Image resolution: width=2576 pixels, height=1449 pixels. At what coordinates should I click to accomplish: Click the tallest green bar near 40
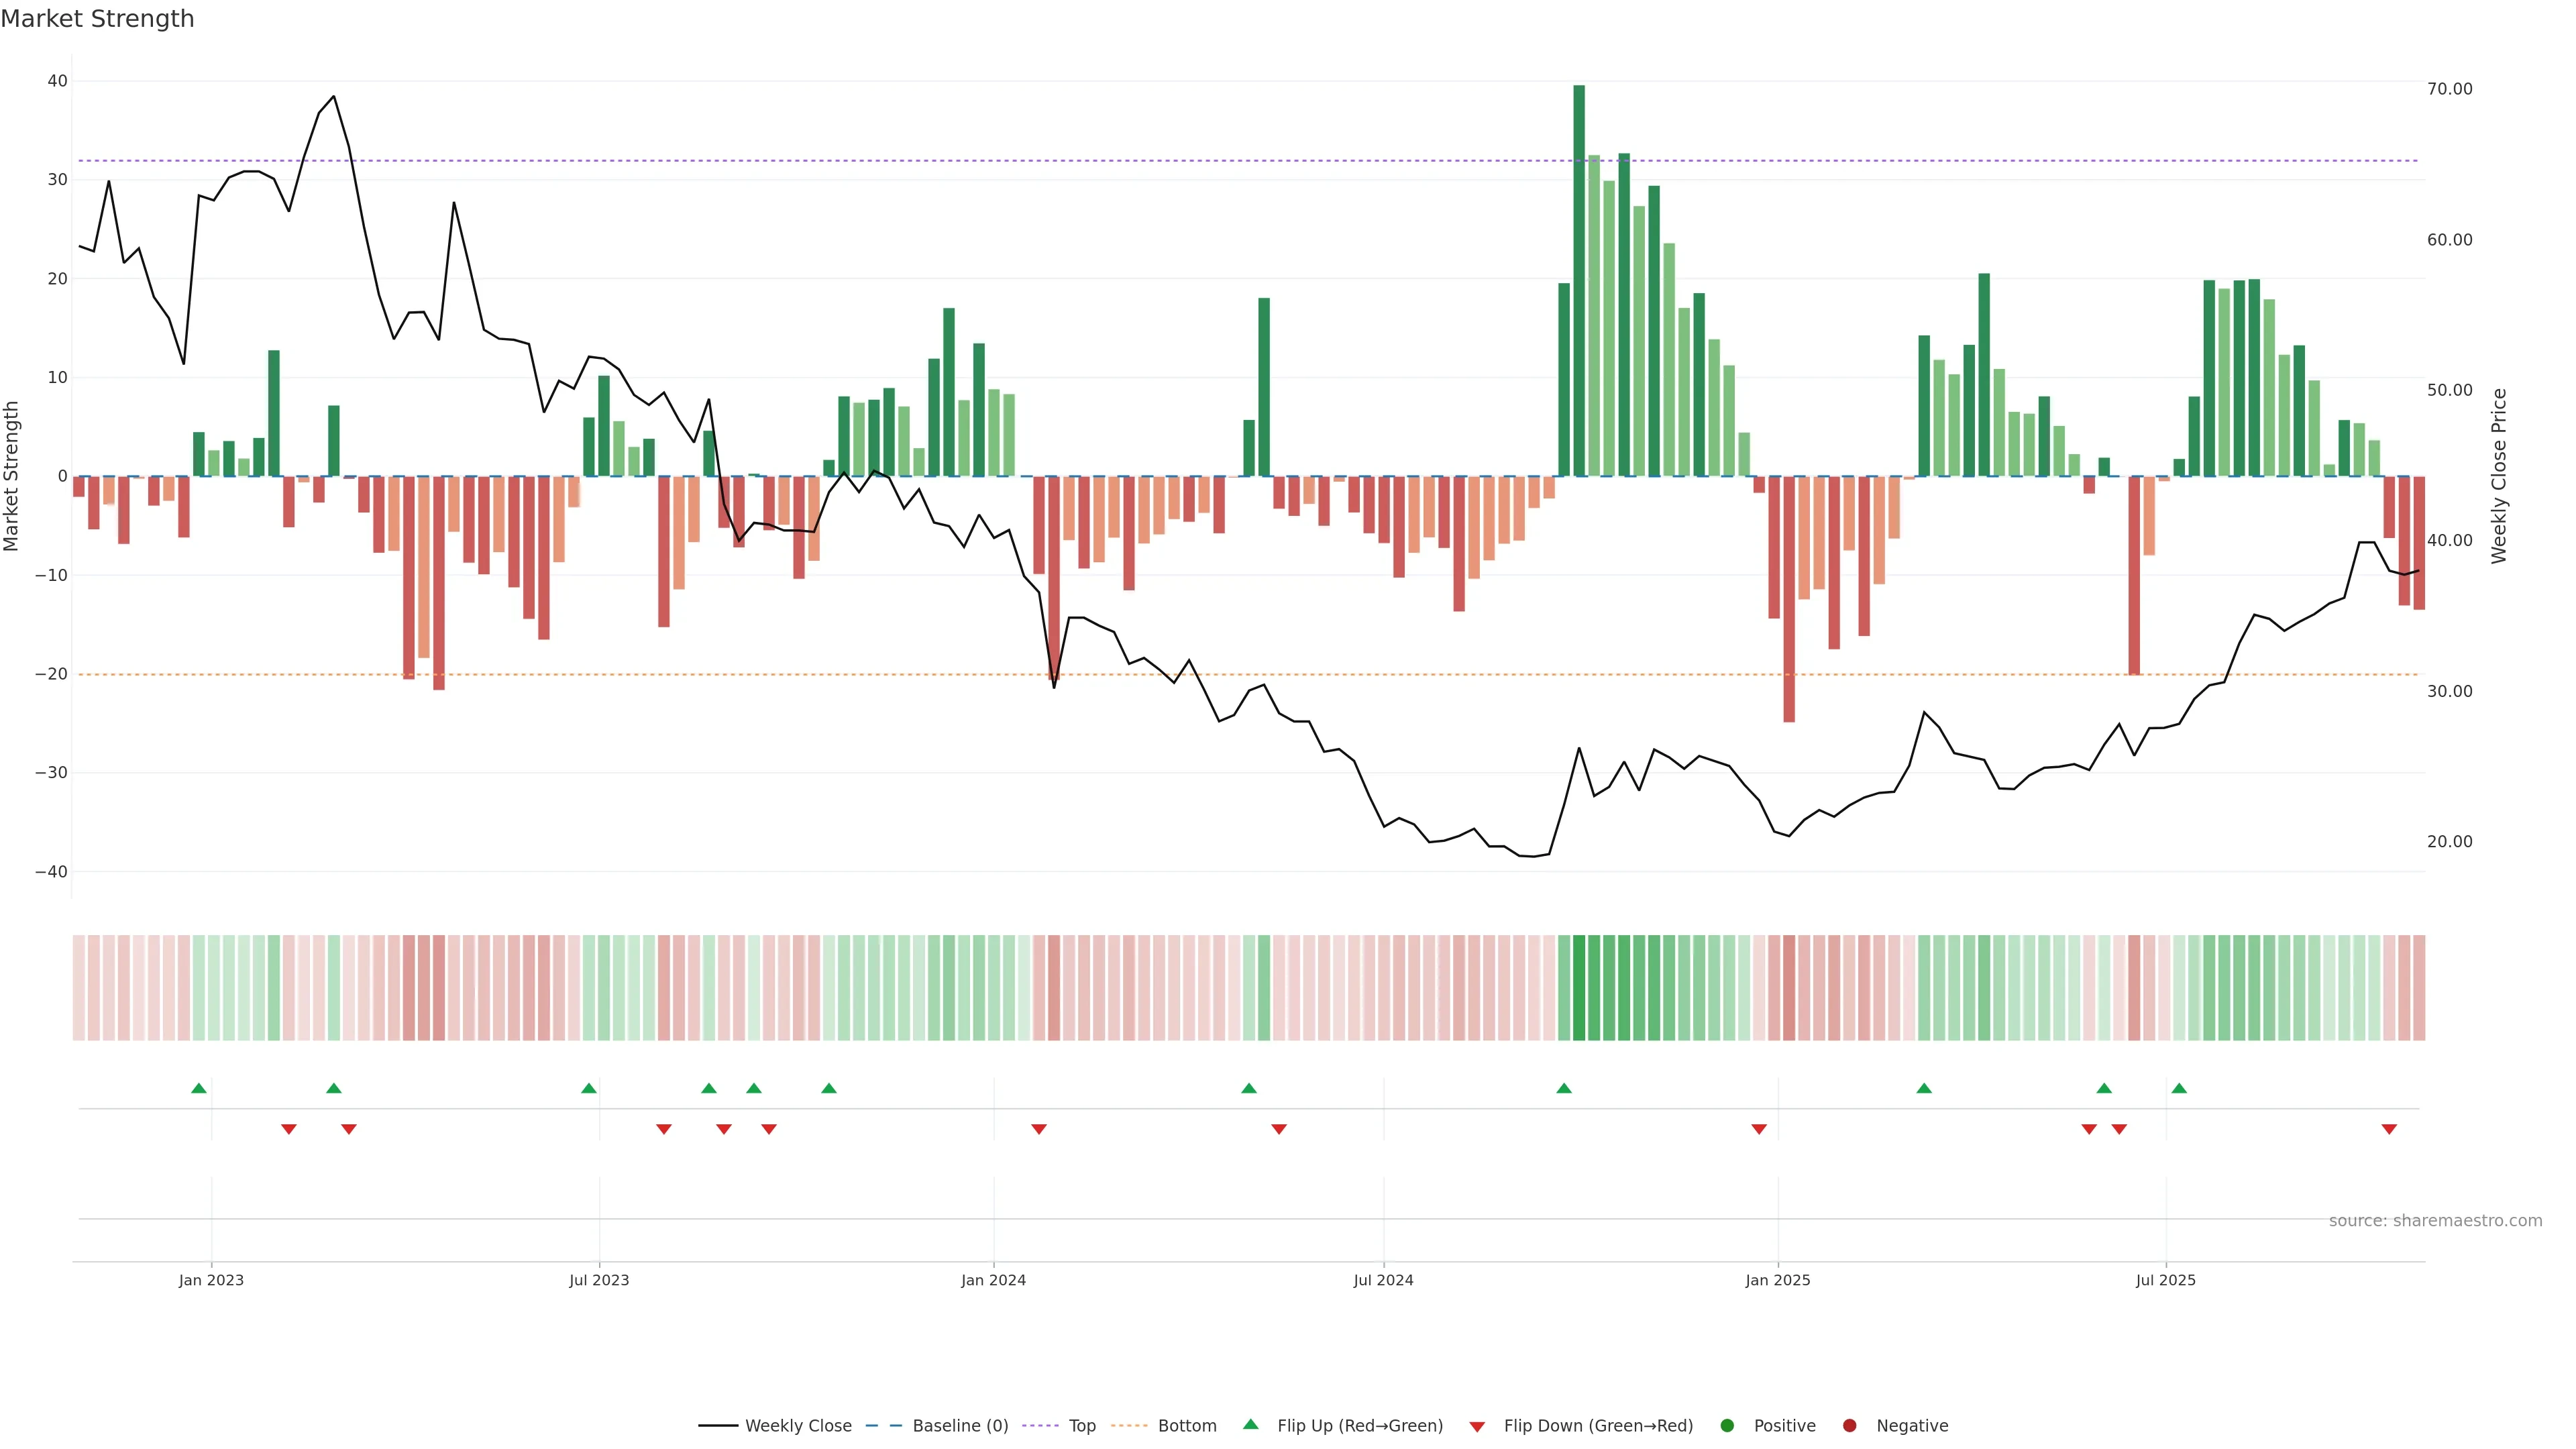[1579, 280]
